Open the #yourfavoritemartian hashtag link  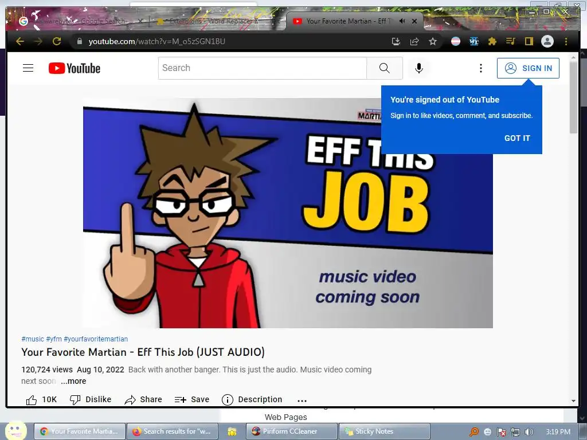96,339
